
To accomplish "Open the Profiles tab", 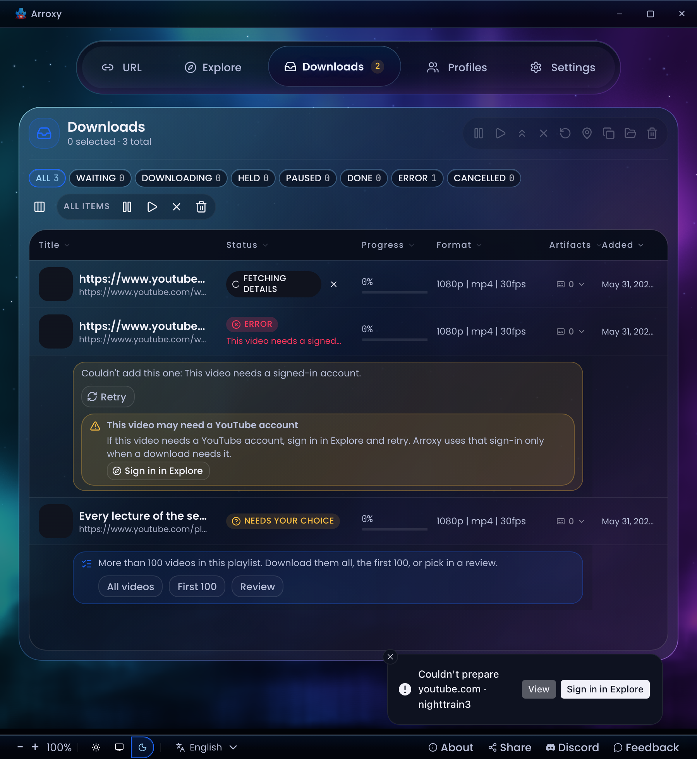I will 457,67.
